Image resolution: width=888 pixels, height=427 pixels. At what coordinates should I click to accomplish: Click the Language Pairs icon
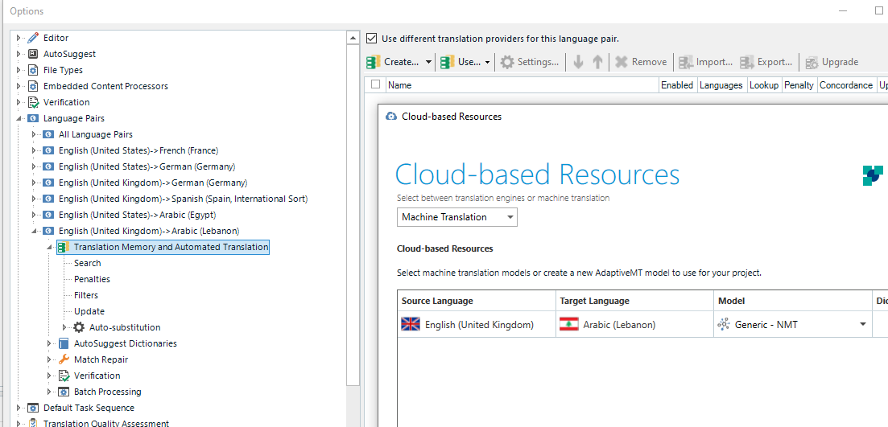[x=34, y=119]
